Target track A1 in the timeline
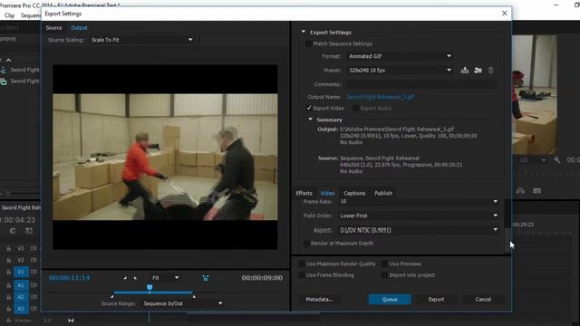The height and width of the screenshot is (326, 580). pyautogui.click(x=21, y=285)
